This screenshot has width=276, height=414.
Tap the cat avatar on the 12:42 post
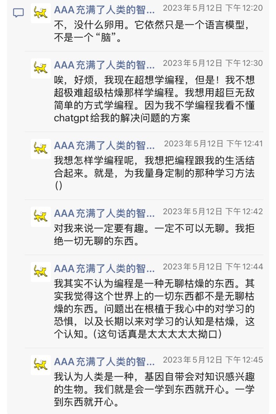click(40, 216)
